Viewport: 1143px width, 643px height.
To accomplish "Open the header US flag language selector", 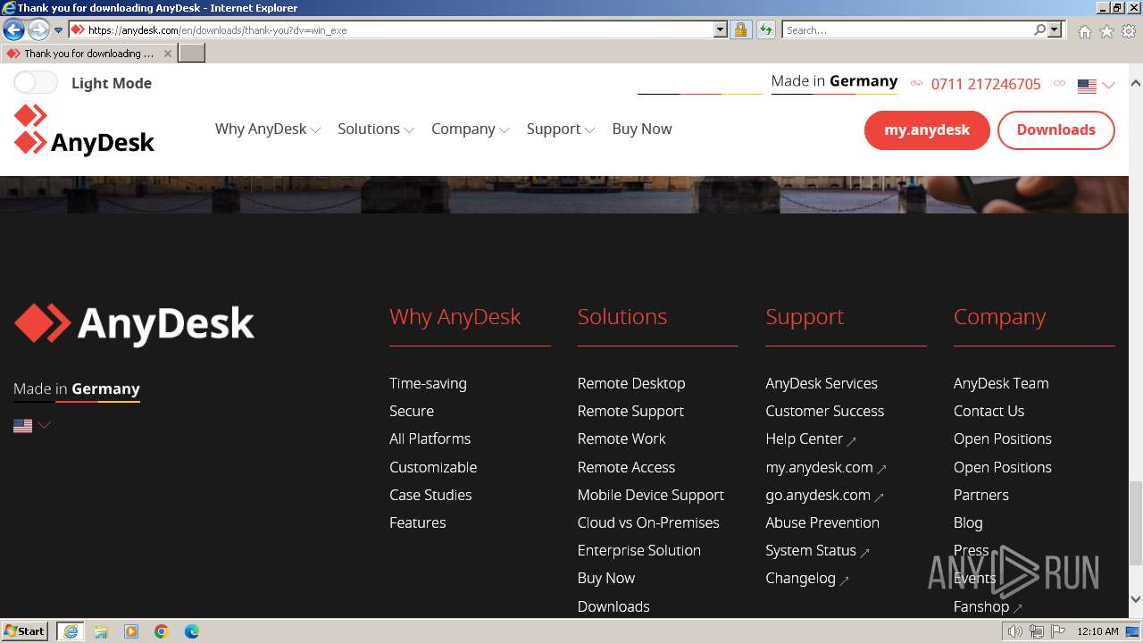I will tap(1096, 86).
